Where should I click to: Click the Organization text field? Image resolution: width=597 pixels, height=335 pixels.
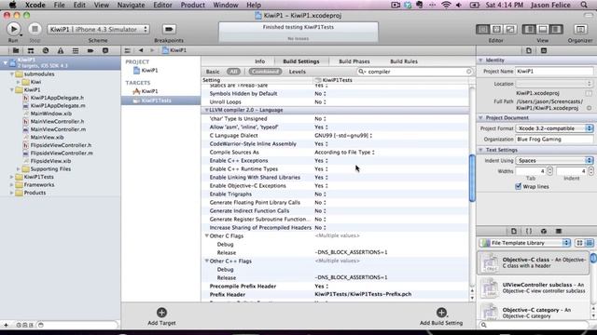tap(554, 139)
